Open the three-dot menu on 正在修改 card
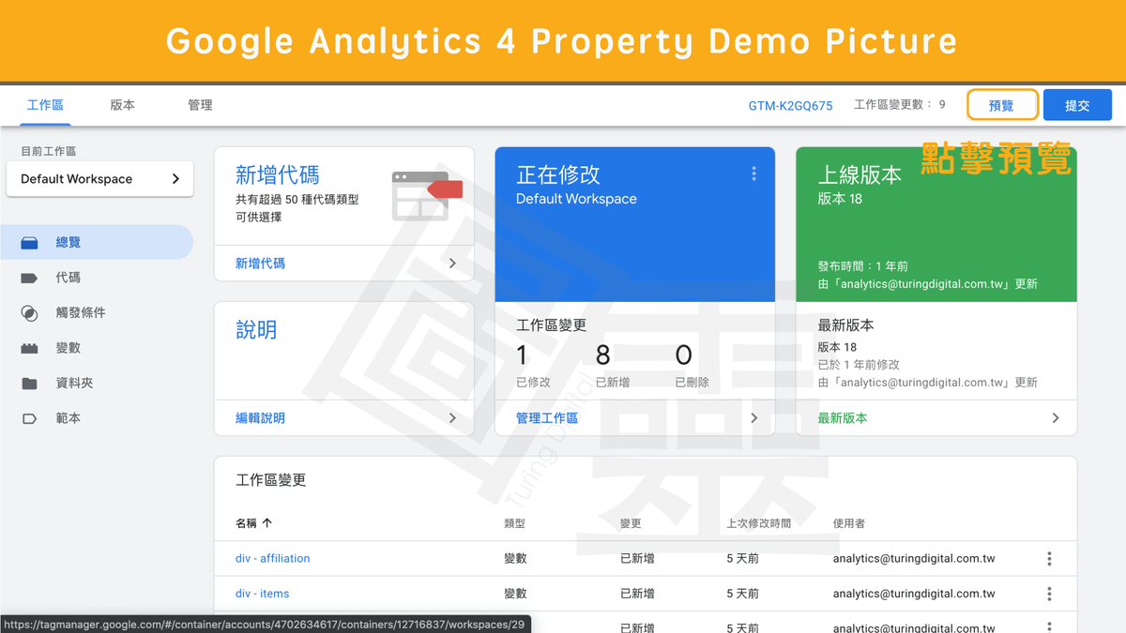This screenshot has width=1126, height=633. [753, 173]
